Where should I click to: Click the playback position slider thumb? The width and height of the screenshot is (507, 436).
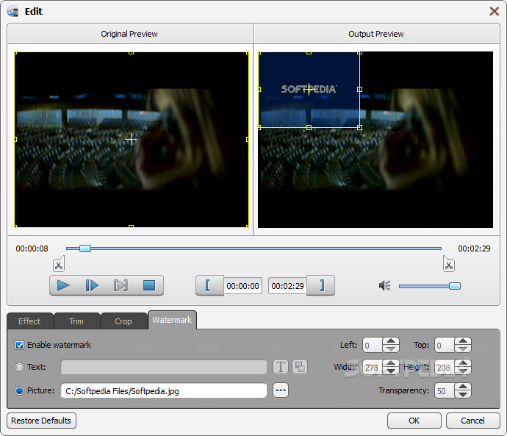point(85,249)
